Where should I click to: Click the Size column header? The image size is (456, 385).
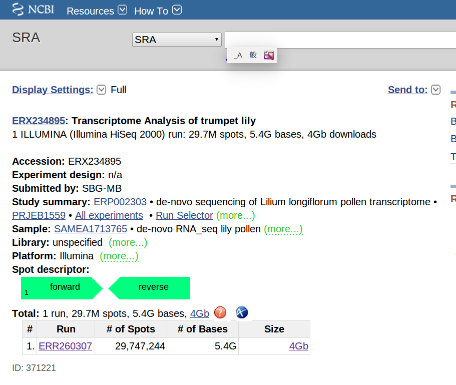coord(274,329)
